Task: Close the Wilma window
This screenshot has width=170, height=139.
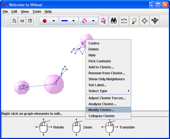Action: (x=165, y=5)
